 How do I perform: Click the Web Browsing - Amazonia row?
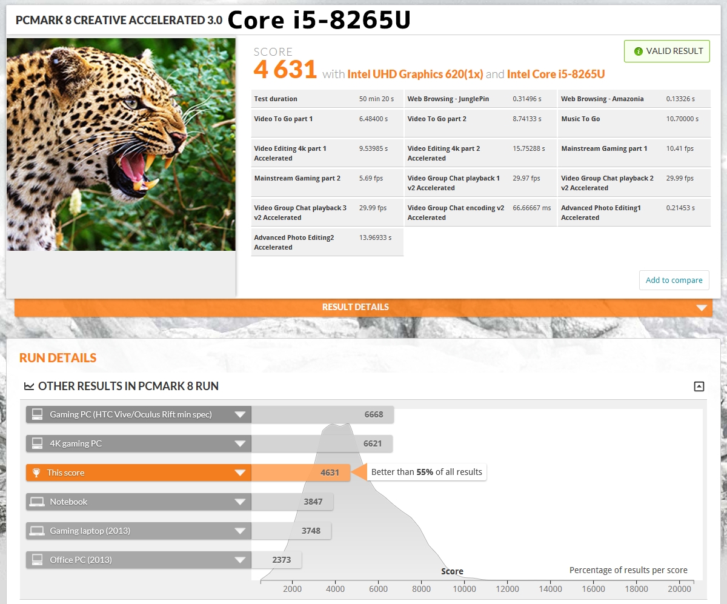click(634, 99)
